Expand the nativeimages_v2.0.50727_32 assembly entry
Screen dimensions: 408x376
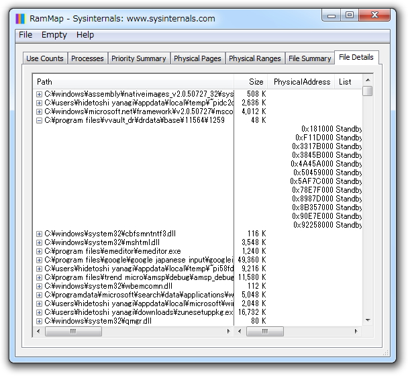coord(39,94)
